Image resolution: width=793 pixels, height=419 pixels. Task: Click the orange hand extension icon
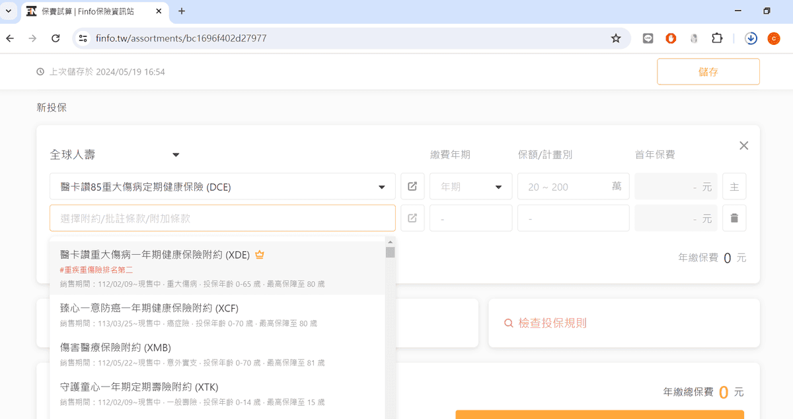tap(671, 38)
